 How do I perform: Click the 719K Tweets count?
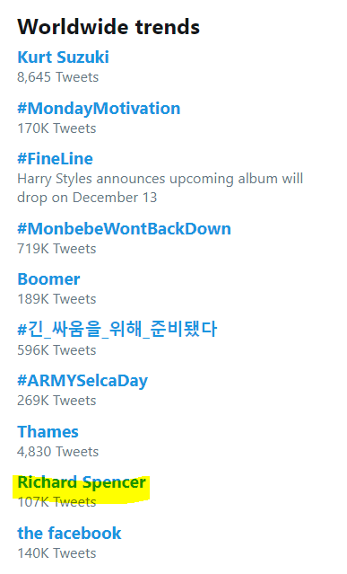click(x=56, y=249)
